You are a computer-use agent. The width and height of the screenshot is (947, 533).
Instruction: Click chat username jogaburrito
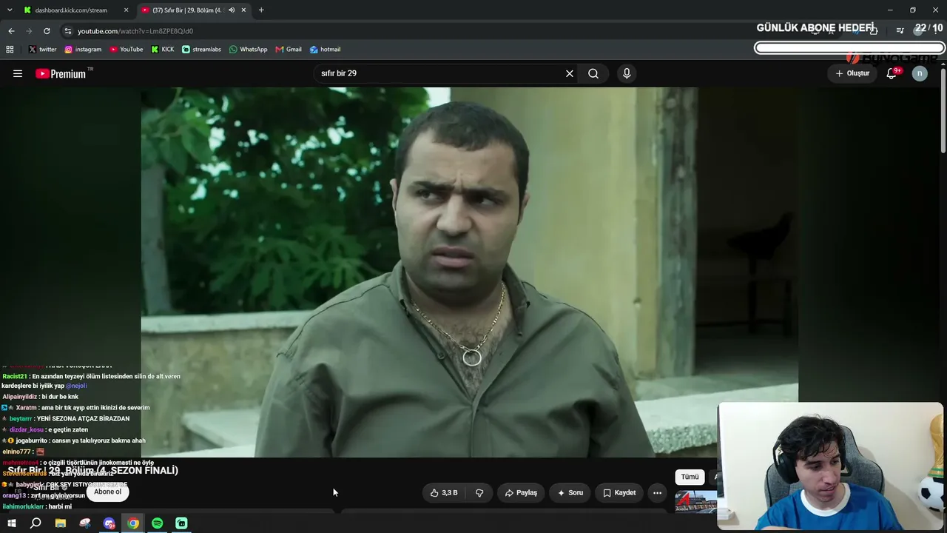(x=31, y=441)
